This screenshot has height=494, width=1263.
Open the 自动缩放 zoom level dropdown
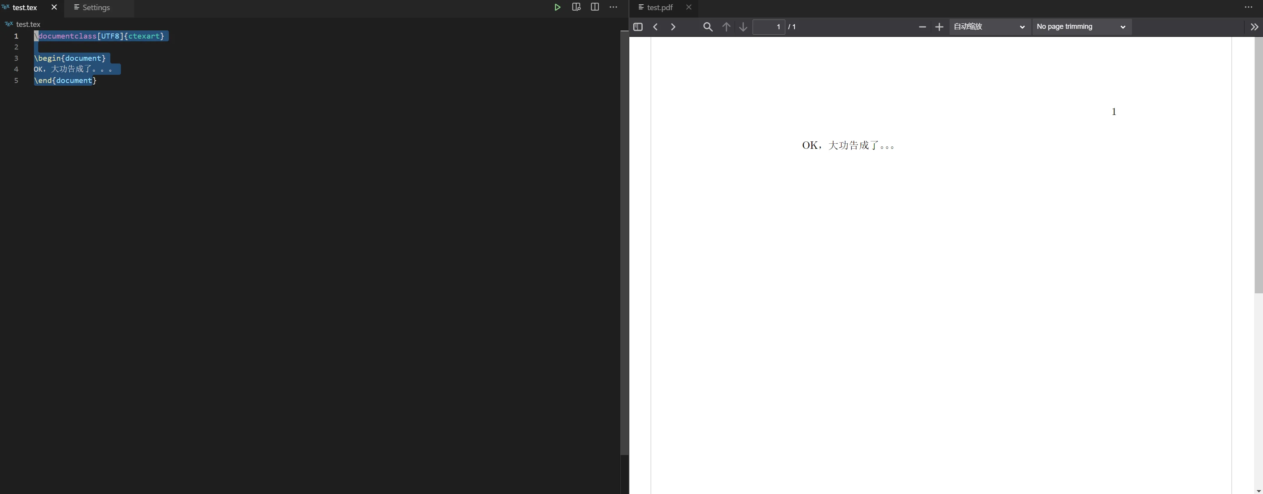(989, 27)
